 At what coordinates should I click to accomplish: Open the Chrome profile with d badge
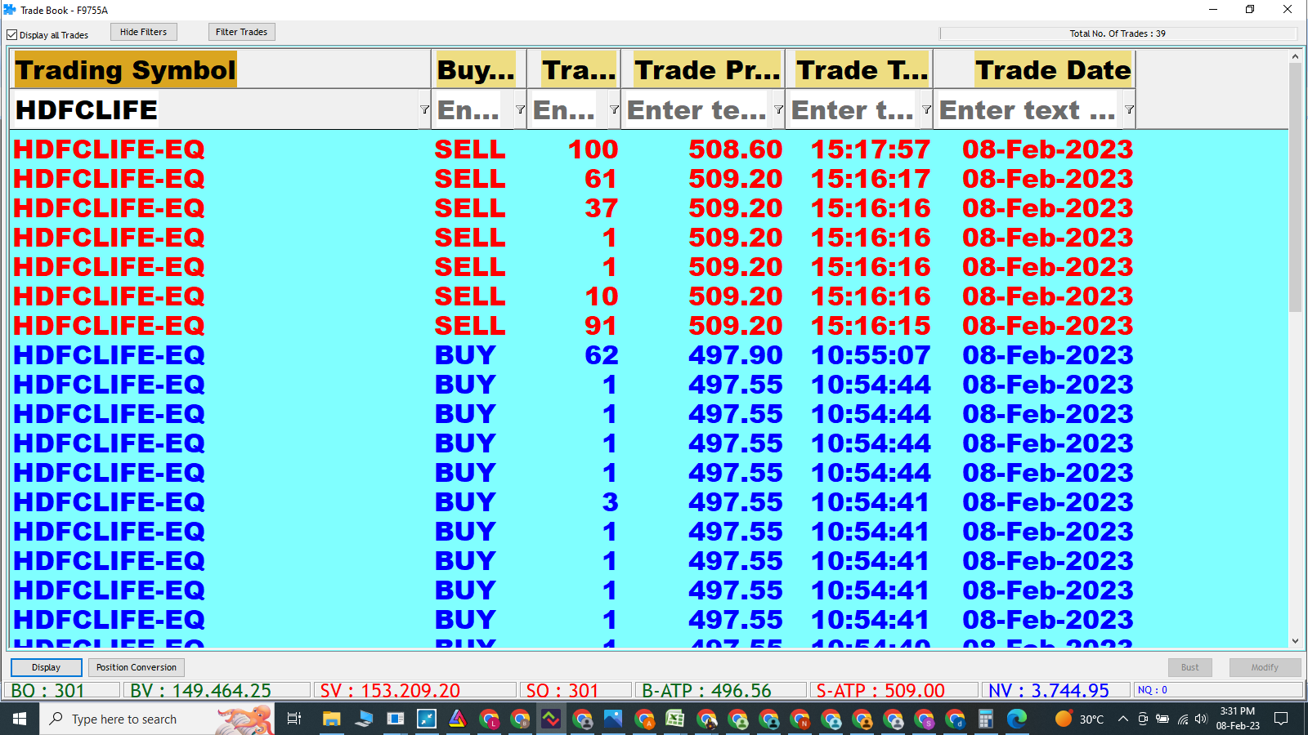tap(955, 719)
